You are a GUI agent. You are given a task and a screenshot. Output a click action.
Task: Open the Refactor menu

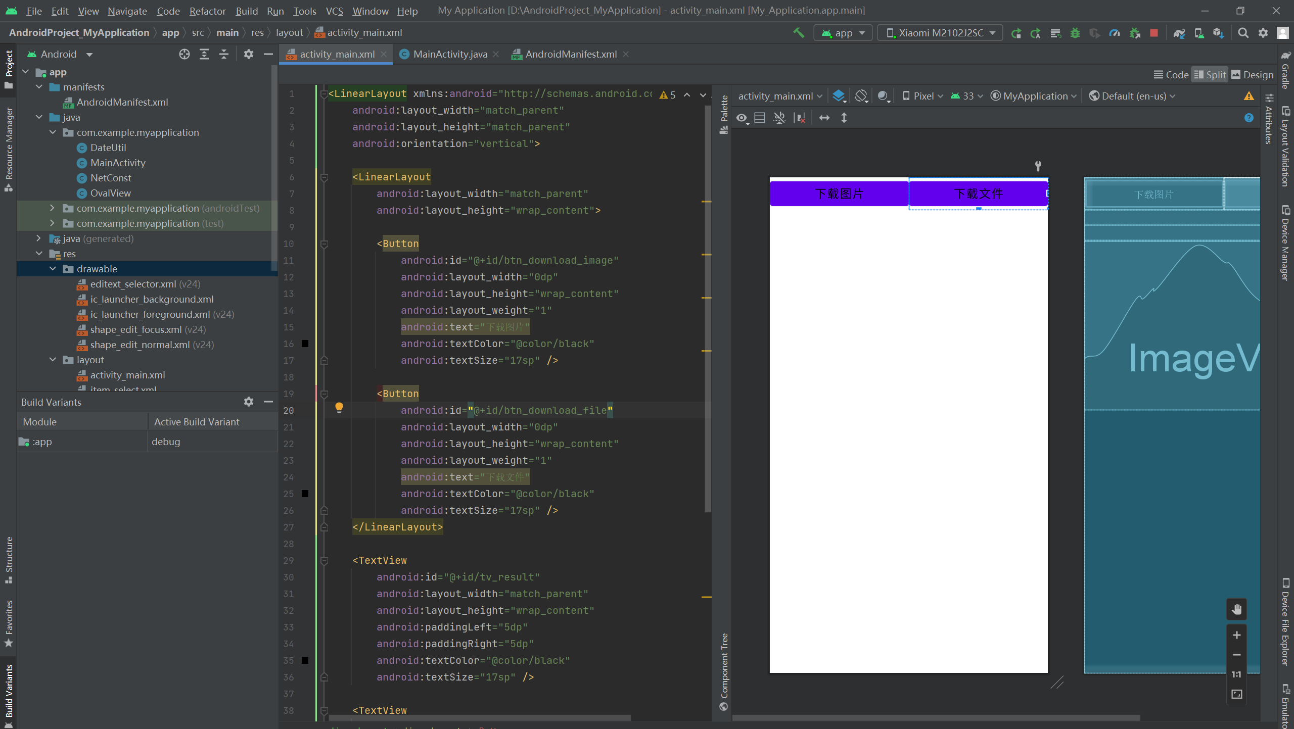[x=207, y=11]
